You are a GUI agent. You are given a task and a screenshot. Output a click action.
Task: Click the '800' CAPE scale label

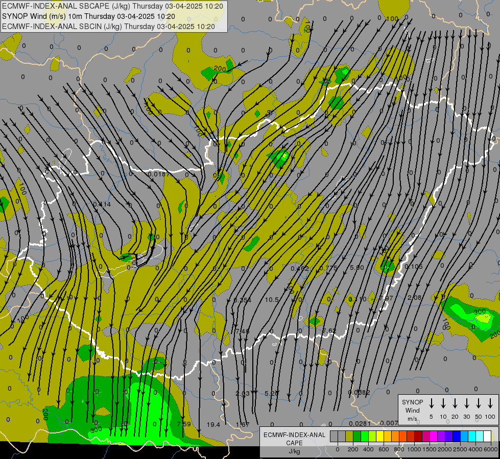(399, 449)
